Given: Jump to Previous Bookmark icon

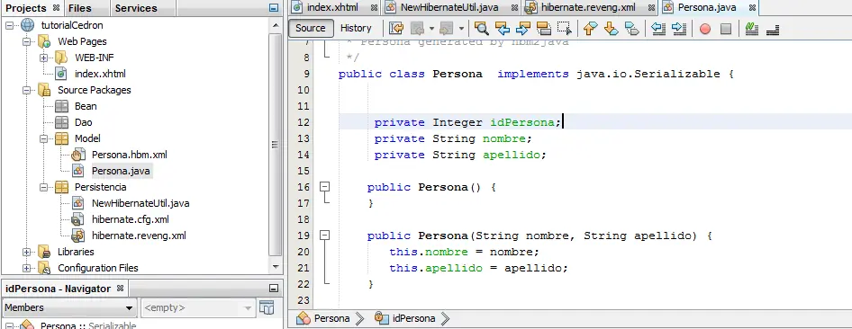Looking at the screenshot, I should 590,28.
